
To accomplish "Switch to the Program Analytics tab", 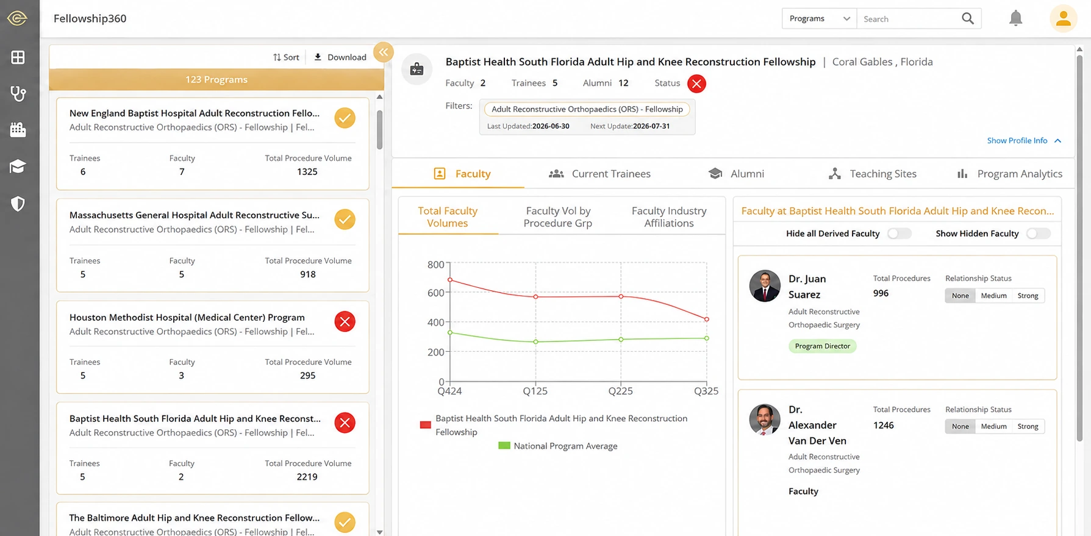I will tap(1010, 174).
